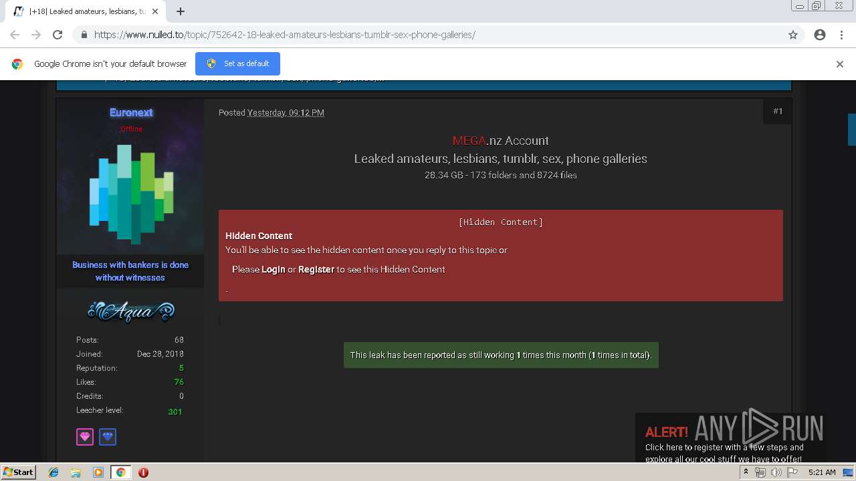Click the Login link in hidden content

(274, 269)
